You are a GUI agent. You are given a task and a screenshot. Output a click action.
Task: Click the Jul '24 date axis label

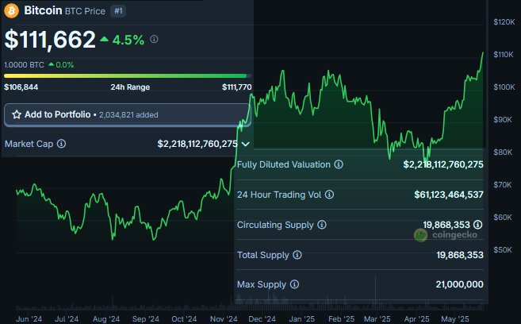pos(67,319)
